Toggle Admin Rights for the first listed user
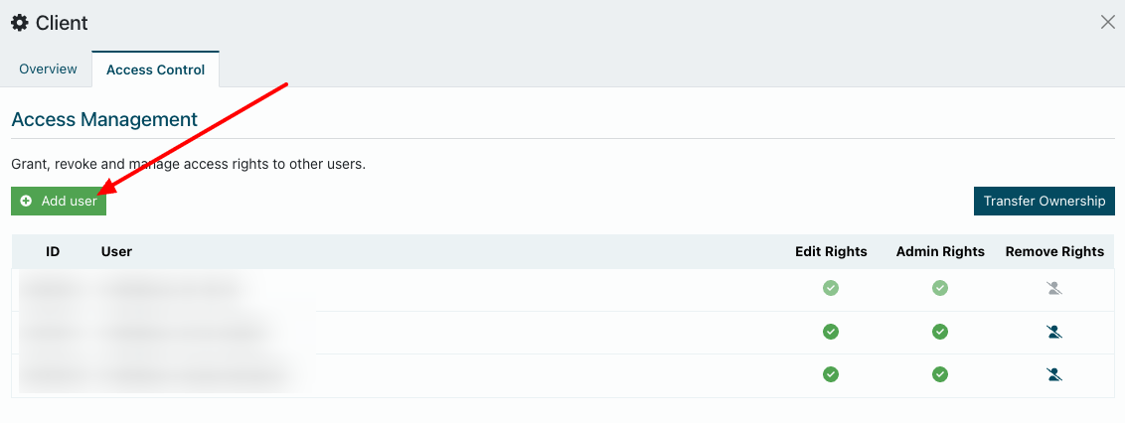 click(940, 289)
